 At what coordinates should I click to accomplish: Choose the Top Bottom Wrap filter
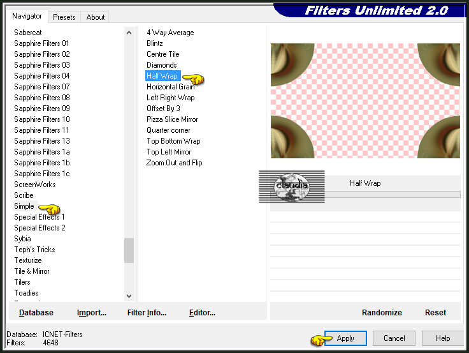(x=173, y=141)
